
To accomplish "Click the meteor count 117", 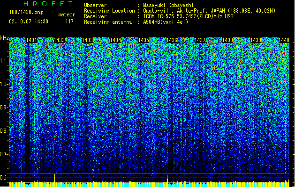I will coord(69,22).
